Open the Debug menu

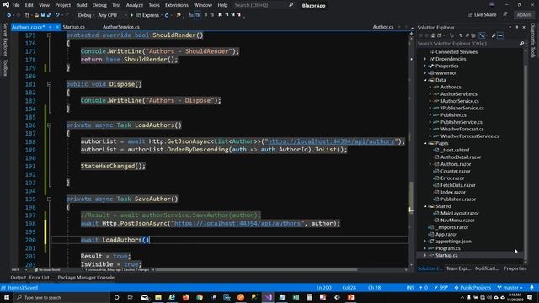pos(99,5)
